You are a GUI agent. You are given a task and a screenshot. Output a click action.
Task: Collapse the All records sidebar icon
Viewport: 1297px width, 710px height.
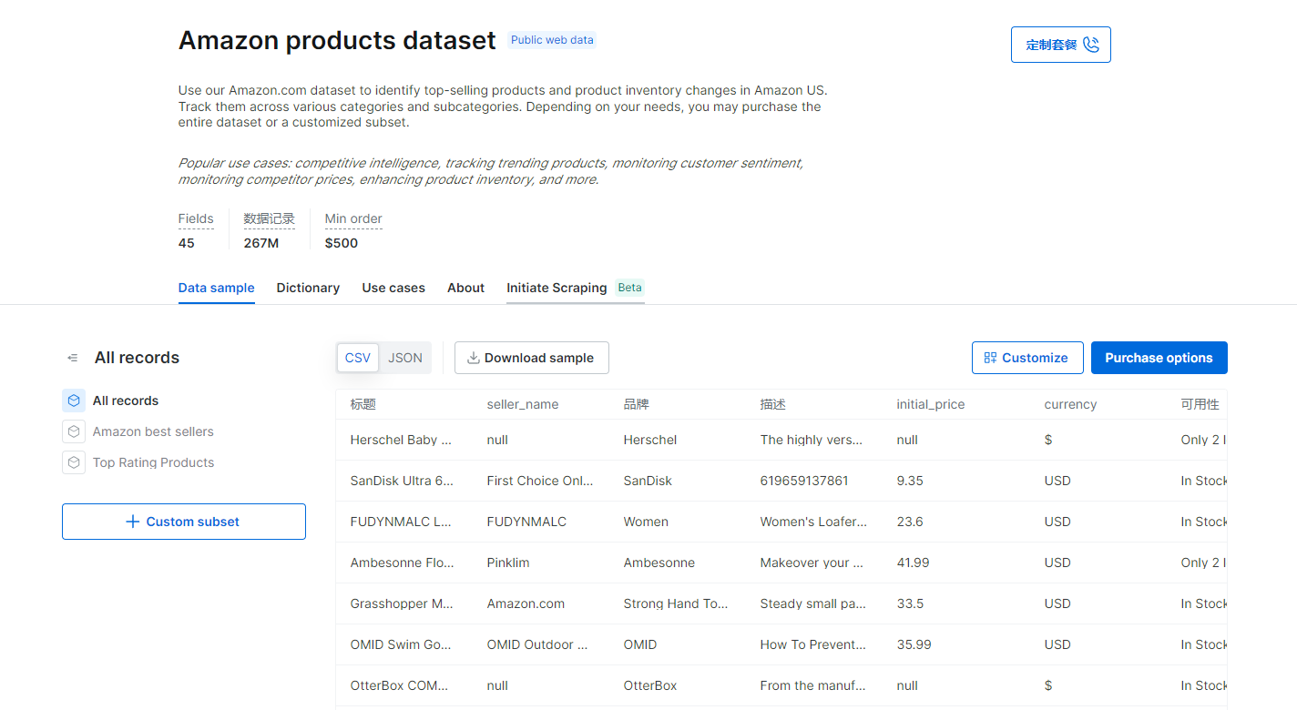coord(73,358)
